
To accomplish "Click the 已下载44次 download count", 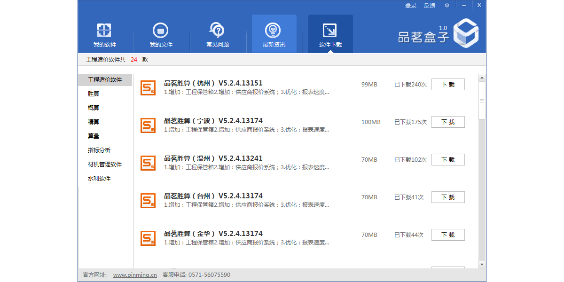I will pyautogui.click(x=409, y=235).
